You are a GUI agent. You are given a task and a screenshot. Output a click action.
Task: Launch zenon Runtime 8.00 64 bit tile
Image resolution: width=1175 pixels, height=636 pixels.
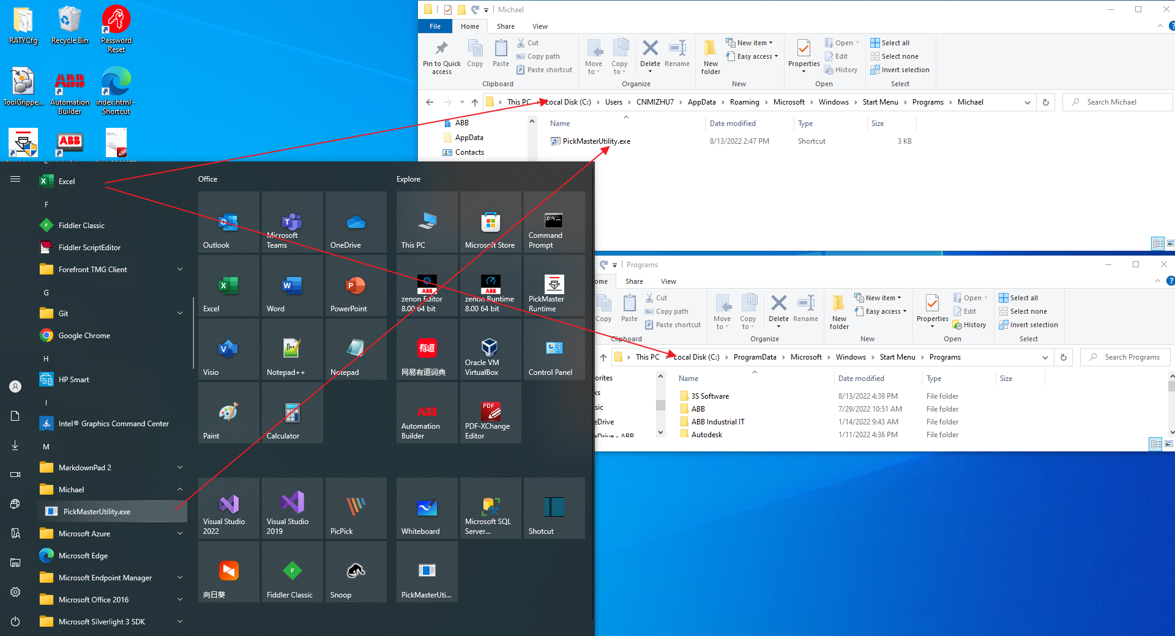click(490, 286)
